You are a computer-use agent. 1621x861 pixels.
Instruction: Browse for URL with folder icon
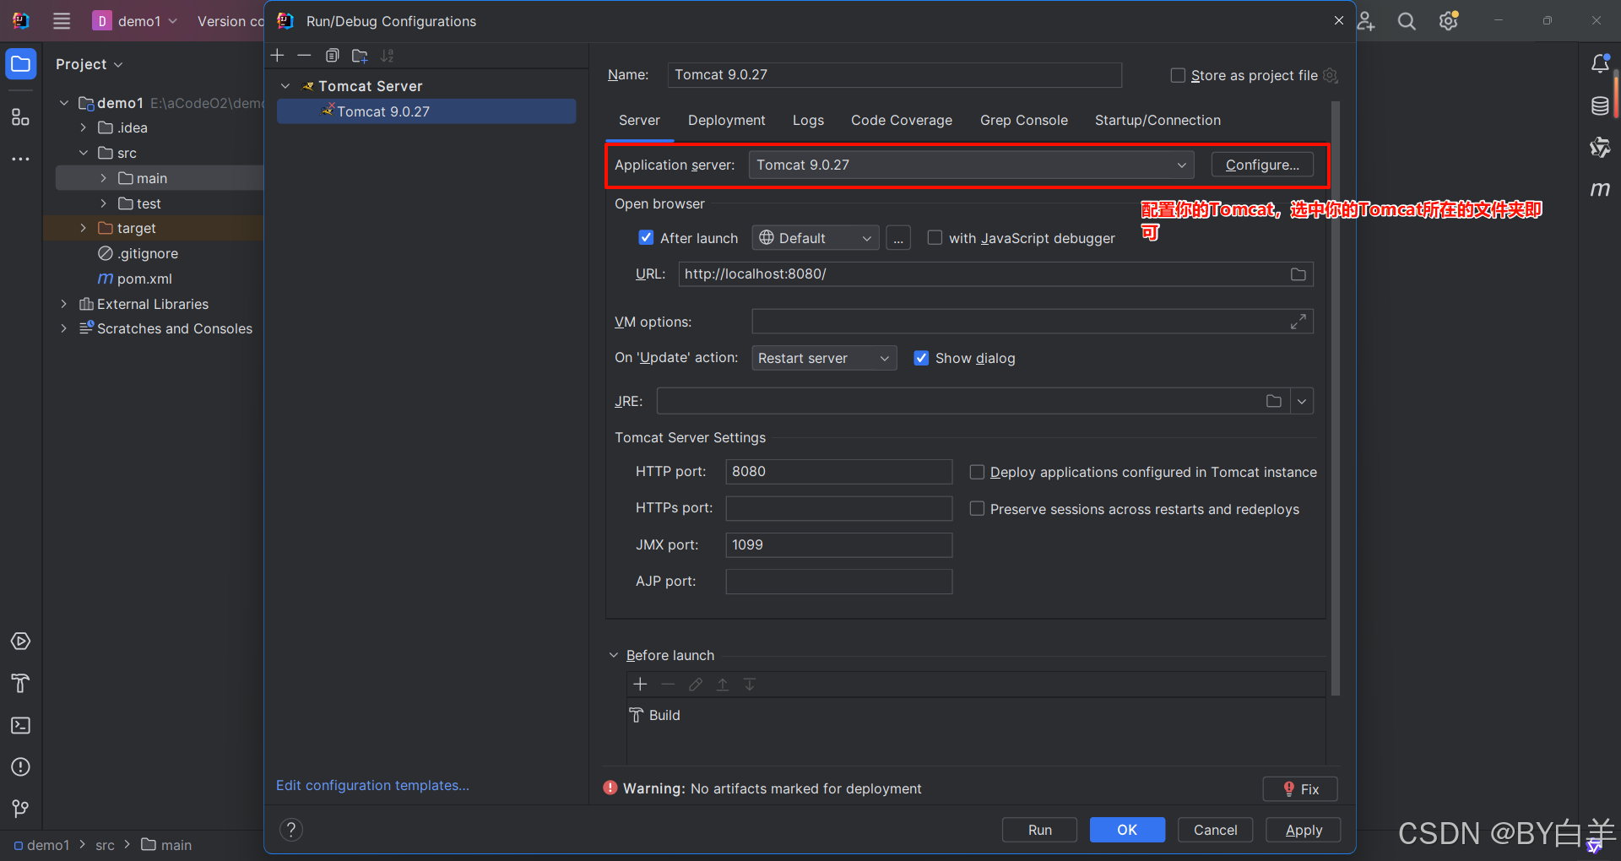point(1298,274)
